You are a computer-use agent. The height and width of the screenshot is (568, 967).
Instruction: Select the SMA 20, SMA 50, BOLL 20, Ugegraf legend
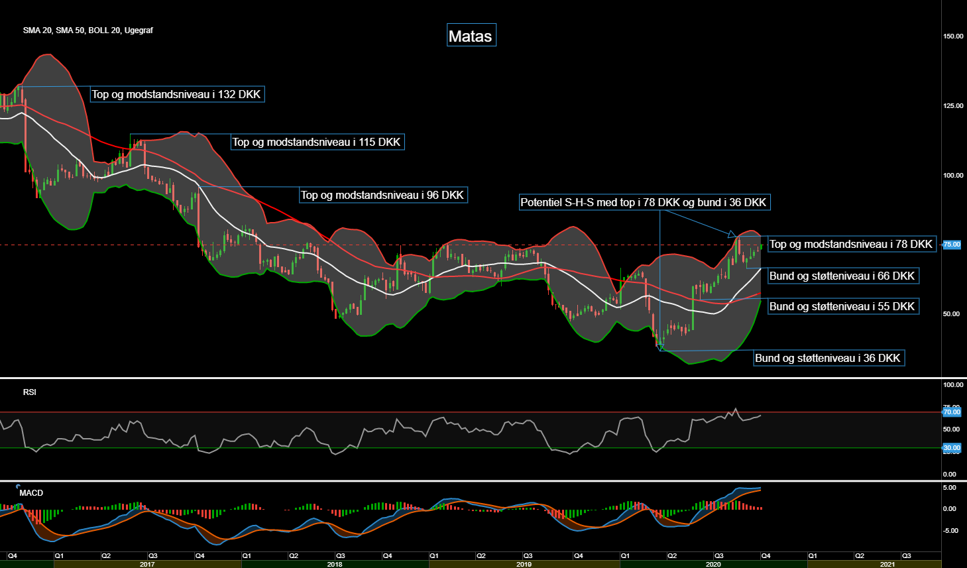87,30
